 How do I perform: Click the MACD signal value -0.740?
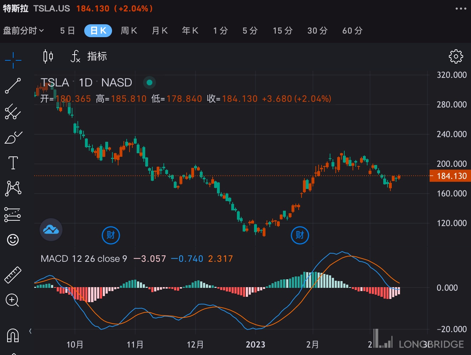pos(187,259)
